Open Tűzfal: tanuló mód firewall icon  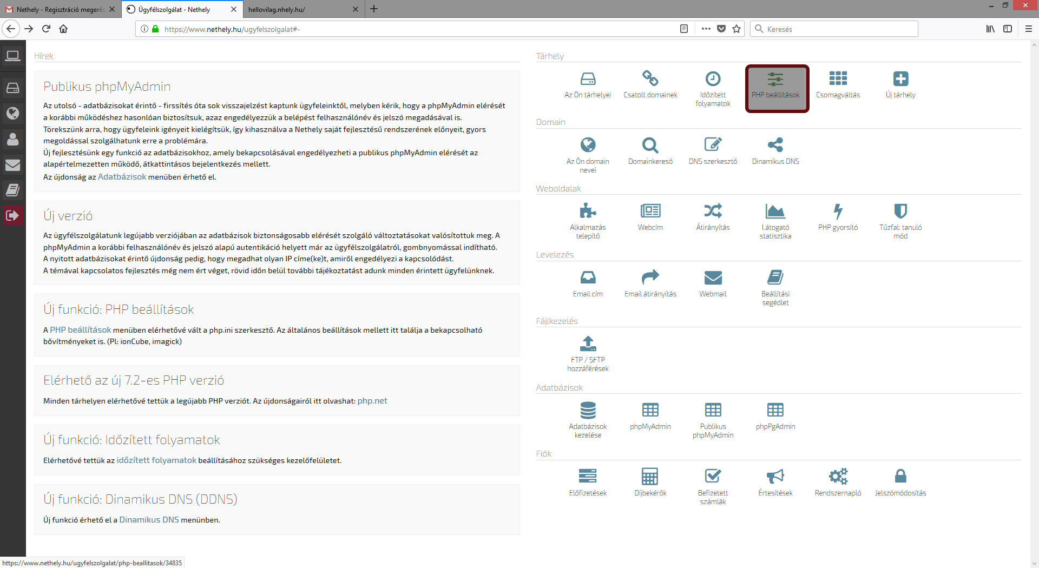pos(900,211)
